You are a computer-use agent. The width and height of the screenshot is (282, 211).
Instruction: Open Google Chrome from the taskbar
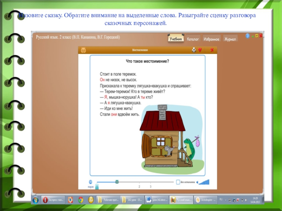tap(81, 200)
